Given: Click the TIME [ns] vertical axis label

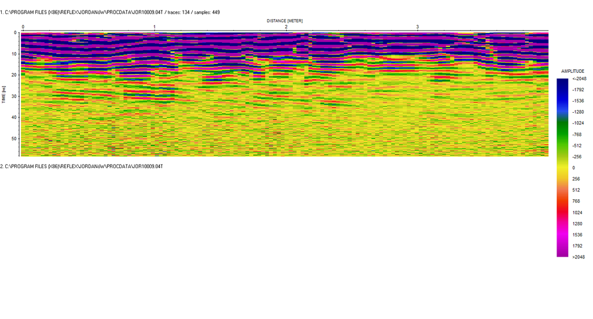Looking at the screenshot, I should [4, 94].
